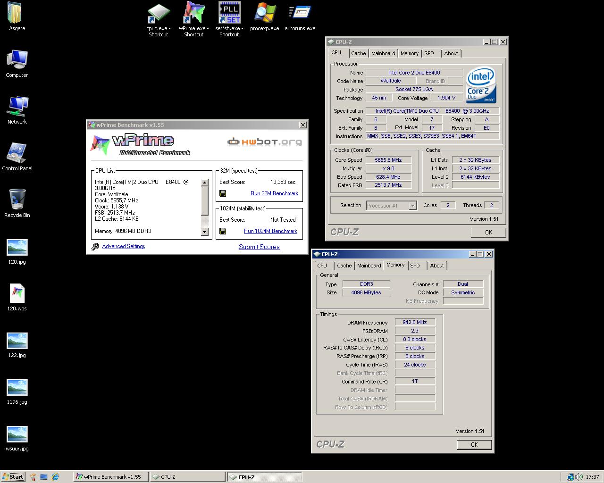The width and height of the screenshot is (604, 483).
Task: Open the Recycle Bin icon
Action: pyautogui.click(x=17, y=203)
